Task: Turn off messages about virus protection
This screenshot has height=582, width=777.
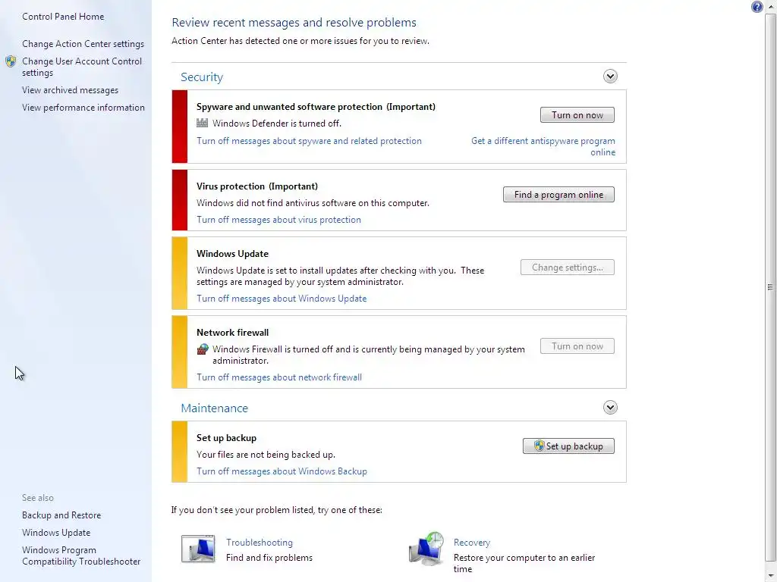Action: [x=278, y=219]
